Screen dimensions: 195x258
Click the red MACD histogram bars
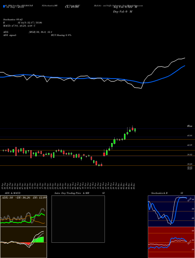[25, 244]
